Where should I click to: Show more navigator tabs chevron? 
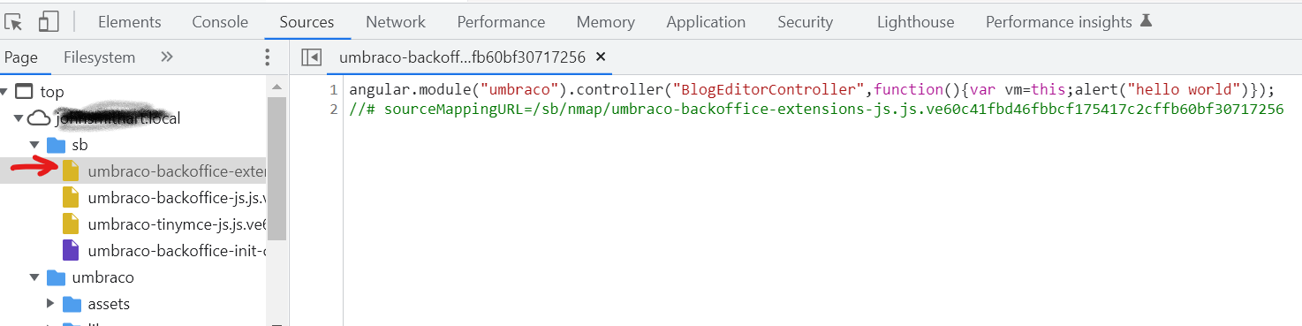pos(166,57)
